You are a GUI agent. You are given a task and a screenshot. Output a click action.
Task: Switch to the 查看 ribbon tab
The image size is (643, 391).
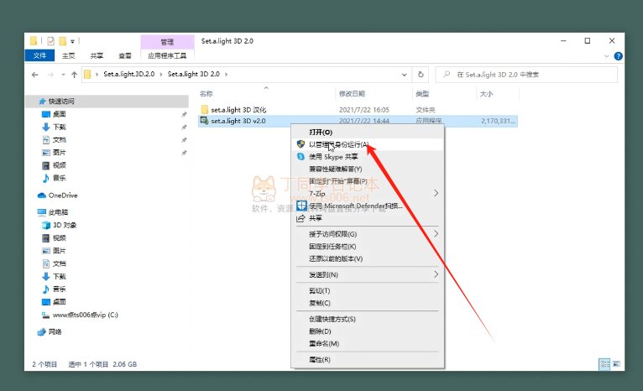coord(125,55)
